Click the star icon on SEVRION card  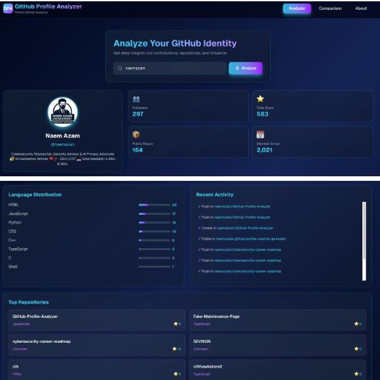(356, 349)
